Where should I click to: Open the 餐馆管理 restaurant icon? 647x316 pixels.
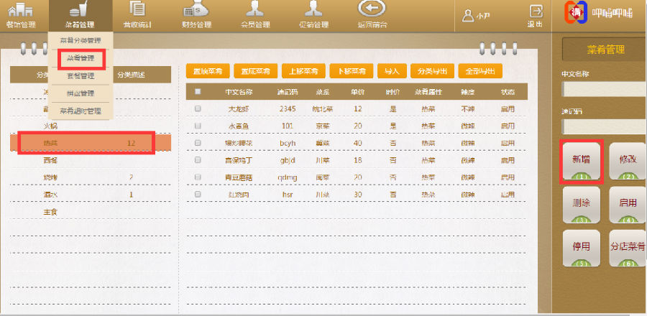20,10
